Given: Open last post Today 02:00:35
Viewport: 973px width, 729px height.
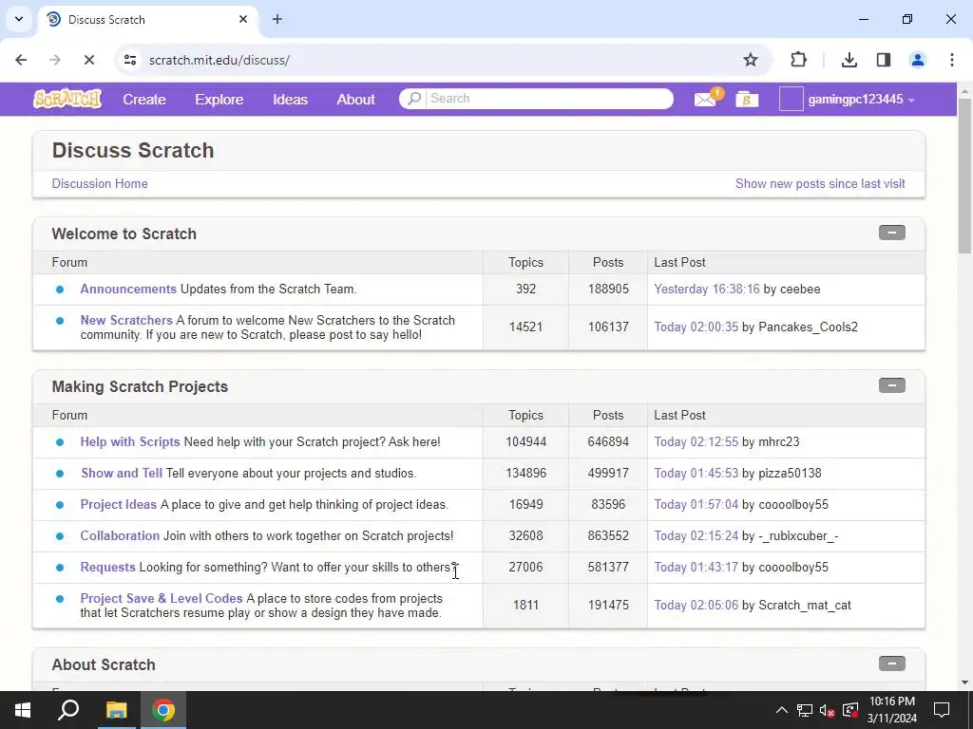Looking at the screenshot, I should point(696,327).
